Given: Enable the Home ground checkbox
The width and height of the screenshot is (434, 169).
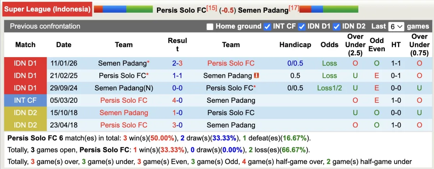Looking at the screenshot, I should point(210,26).
